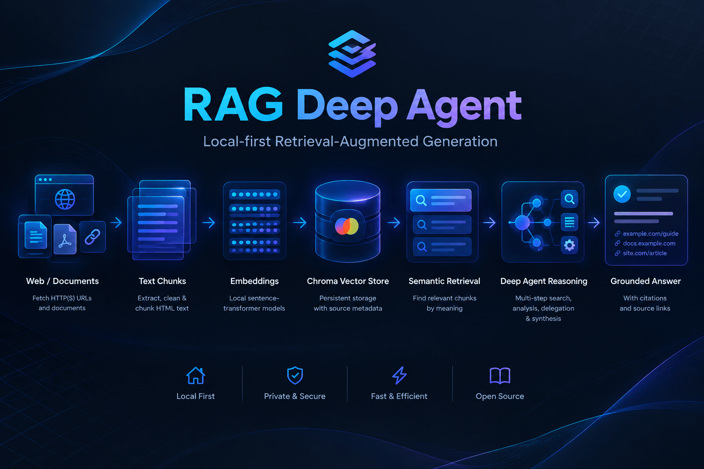Select the Chroma database cylinder icon
This screenshot has height=469, width=704.
tap(347, 222)
